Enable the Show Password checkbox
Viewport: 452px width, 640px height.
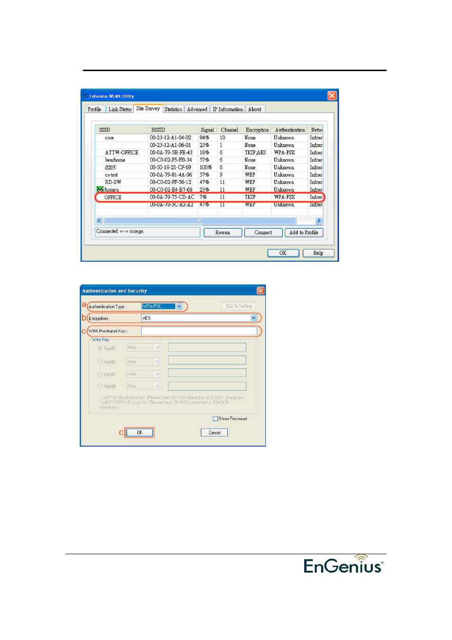215,419
